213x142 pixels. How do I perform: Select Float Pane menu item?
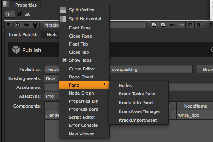pos(84,28)
